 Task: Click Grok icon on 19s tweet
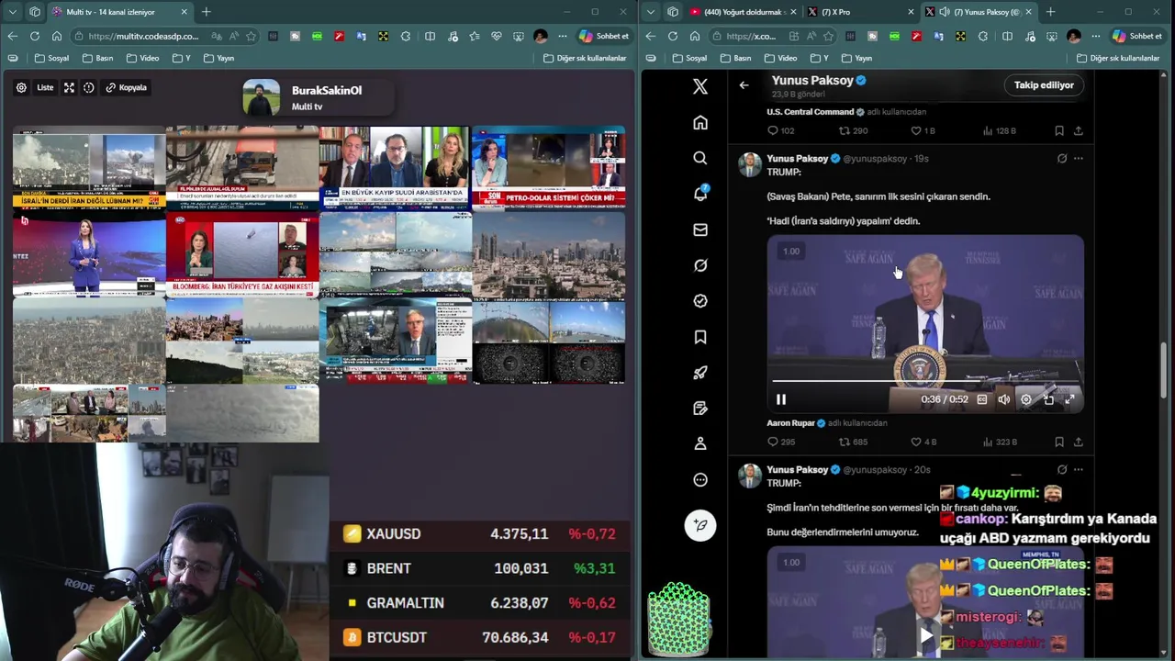[x=1061, y=158]
